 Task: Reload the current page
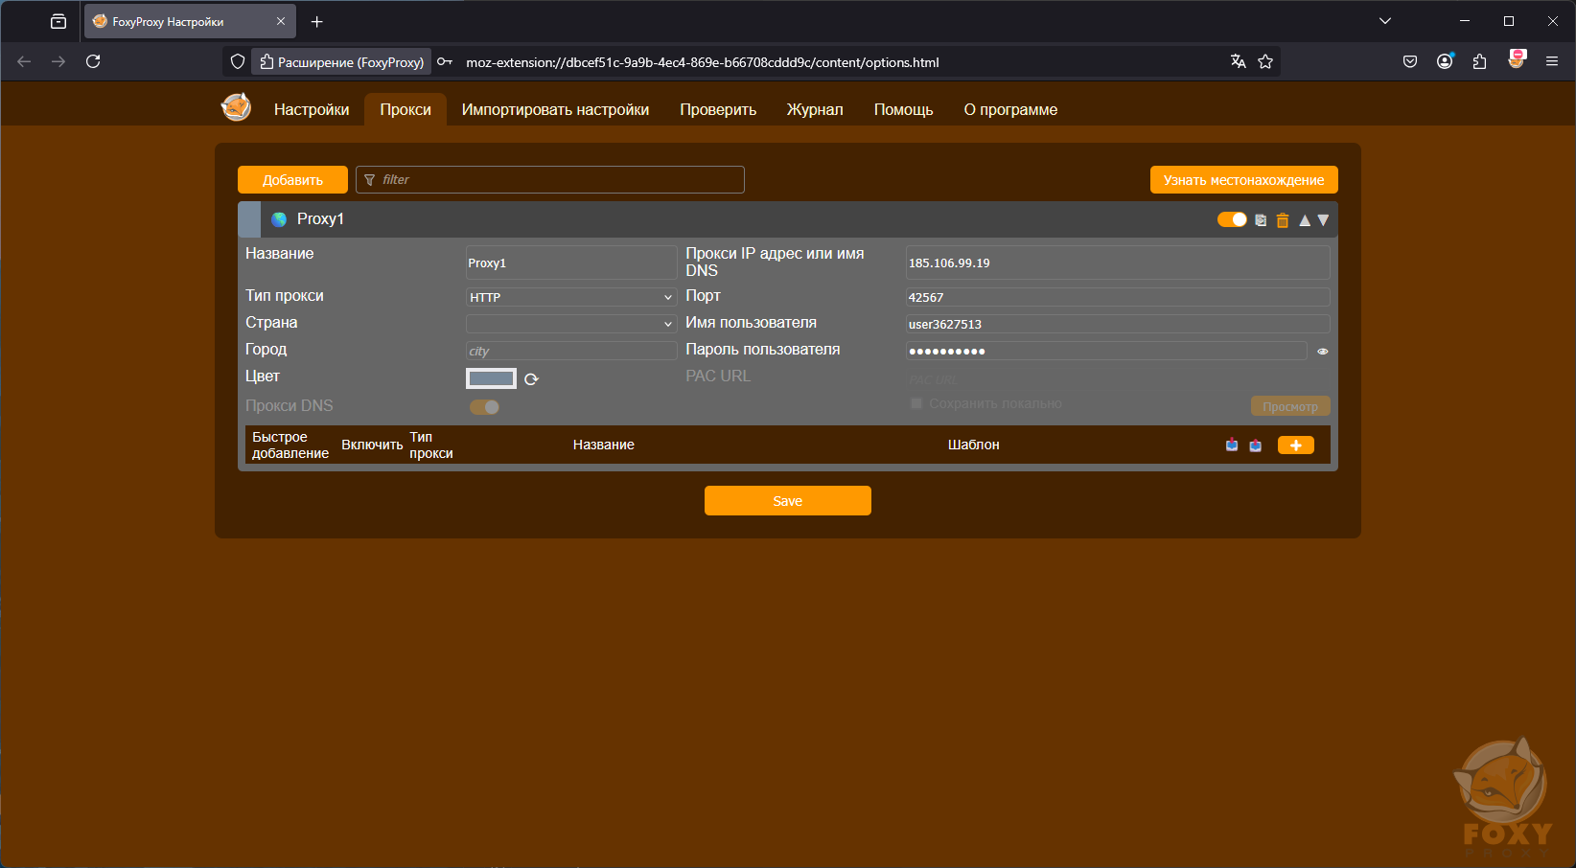[93, 61]
